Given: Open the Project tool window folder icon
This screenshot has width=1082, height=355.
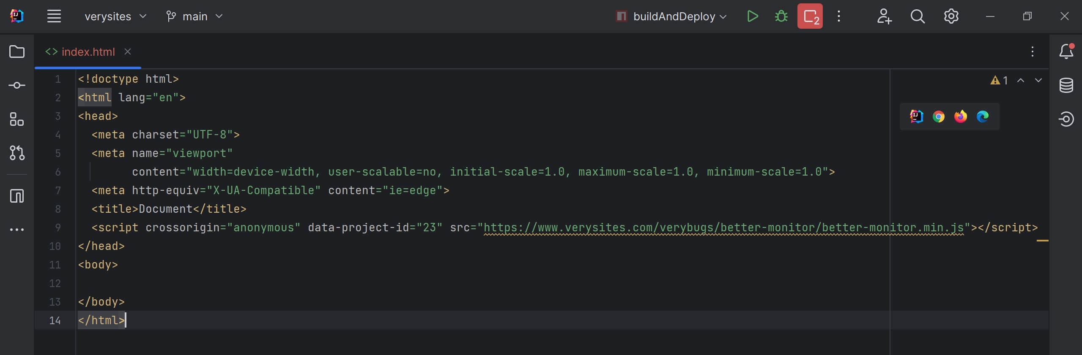Looking at the screenshot, I should [17, 51].
